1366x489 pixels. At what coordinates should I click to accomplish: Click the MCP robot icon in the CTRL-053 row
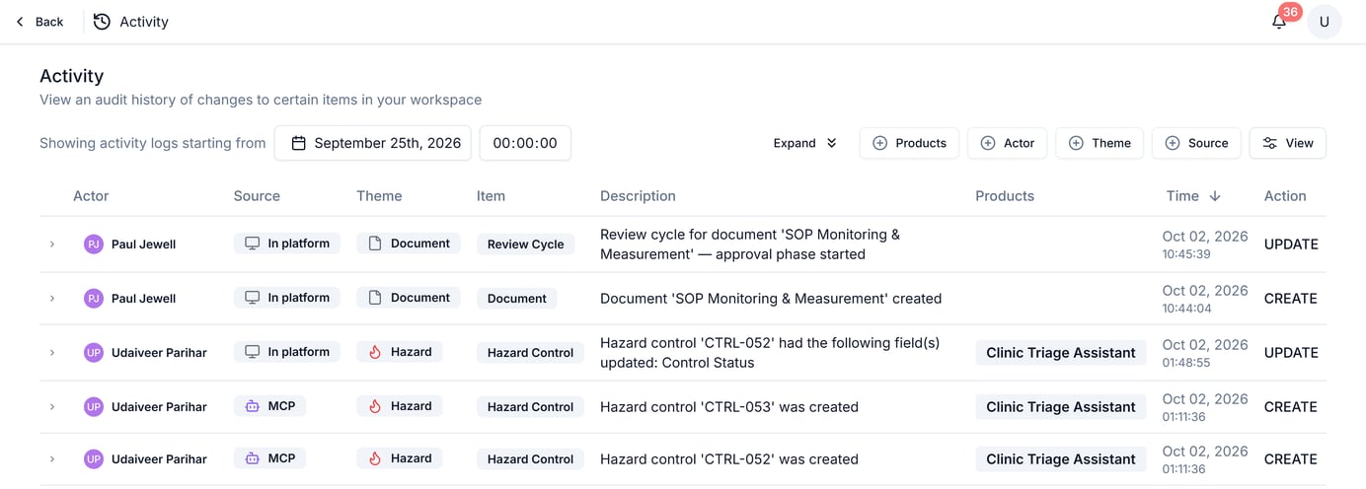click(253, 405)
